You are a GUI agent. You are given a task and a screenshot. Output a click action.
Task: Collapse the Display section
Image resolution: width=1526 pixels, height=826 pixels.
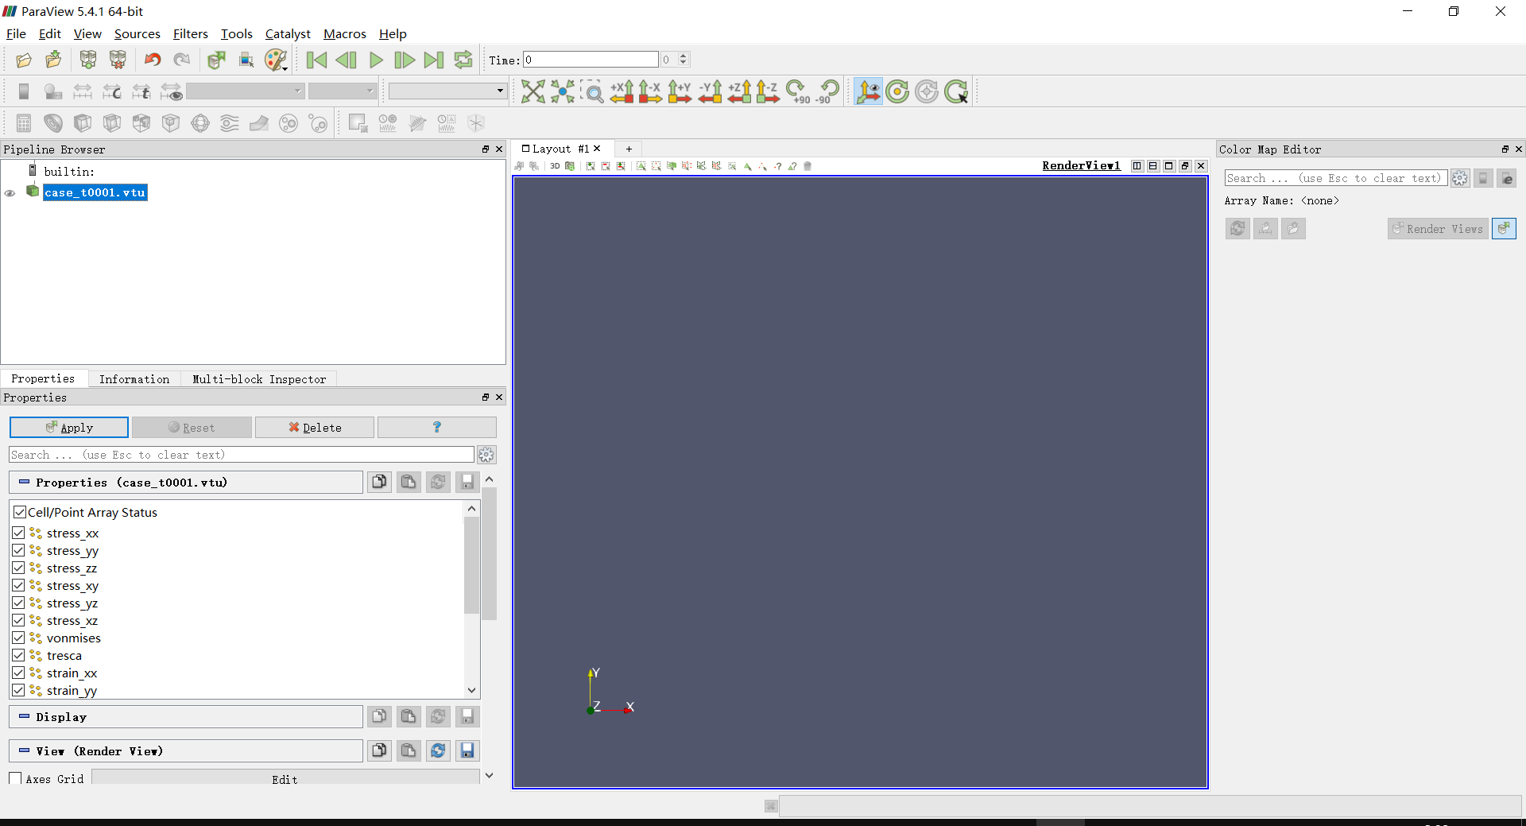[23, 716]
